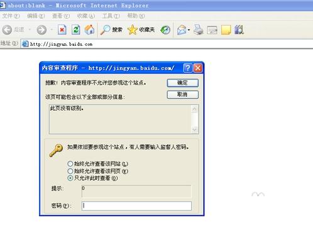
Task: Click the Mail envelope icon
Action: (182, 30)
